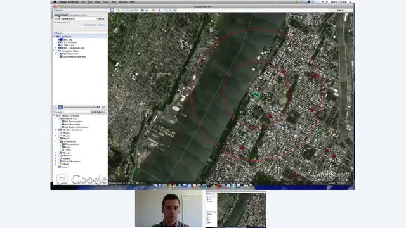
Task: Open the Earth Gallery button
Action: pyautogui.click(x=98, y=112)
